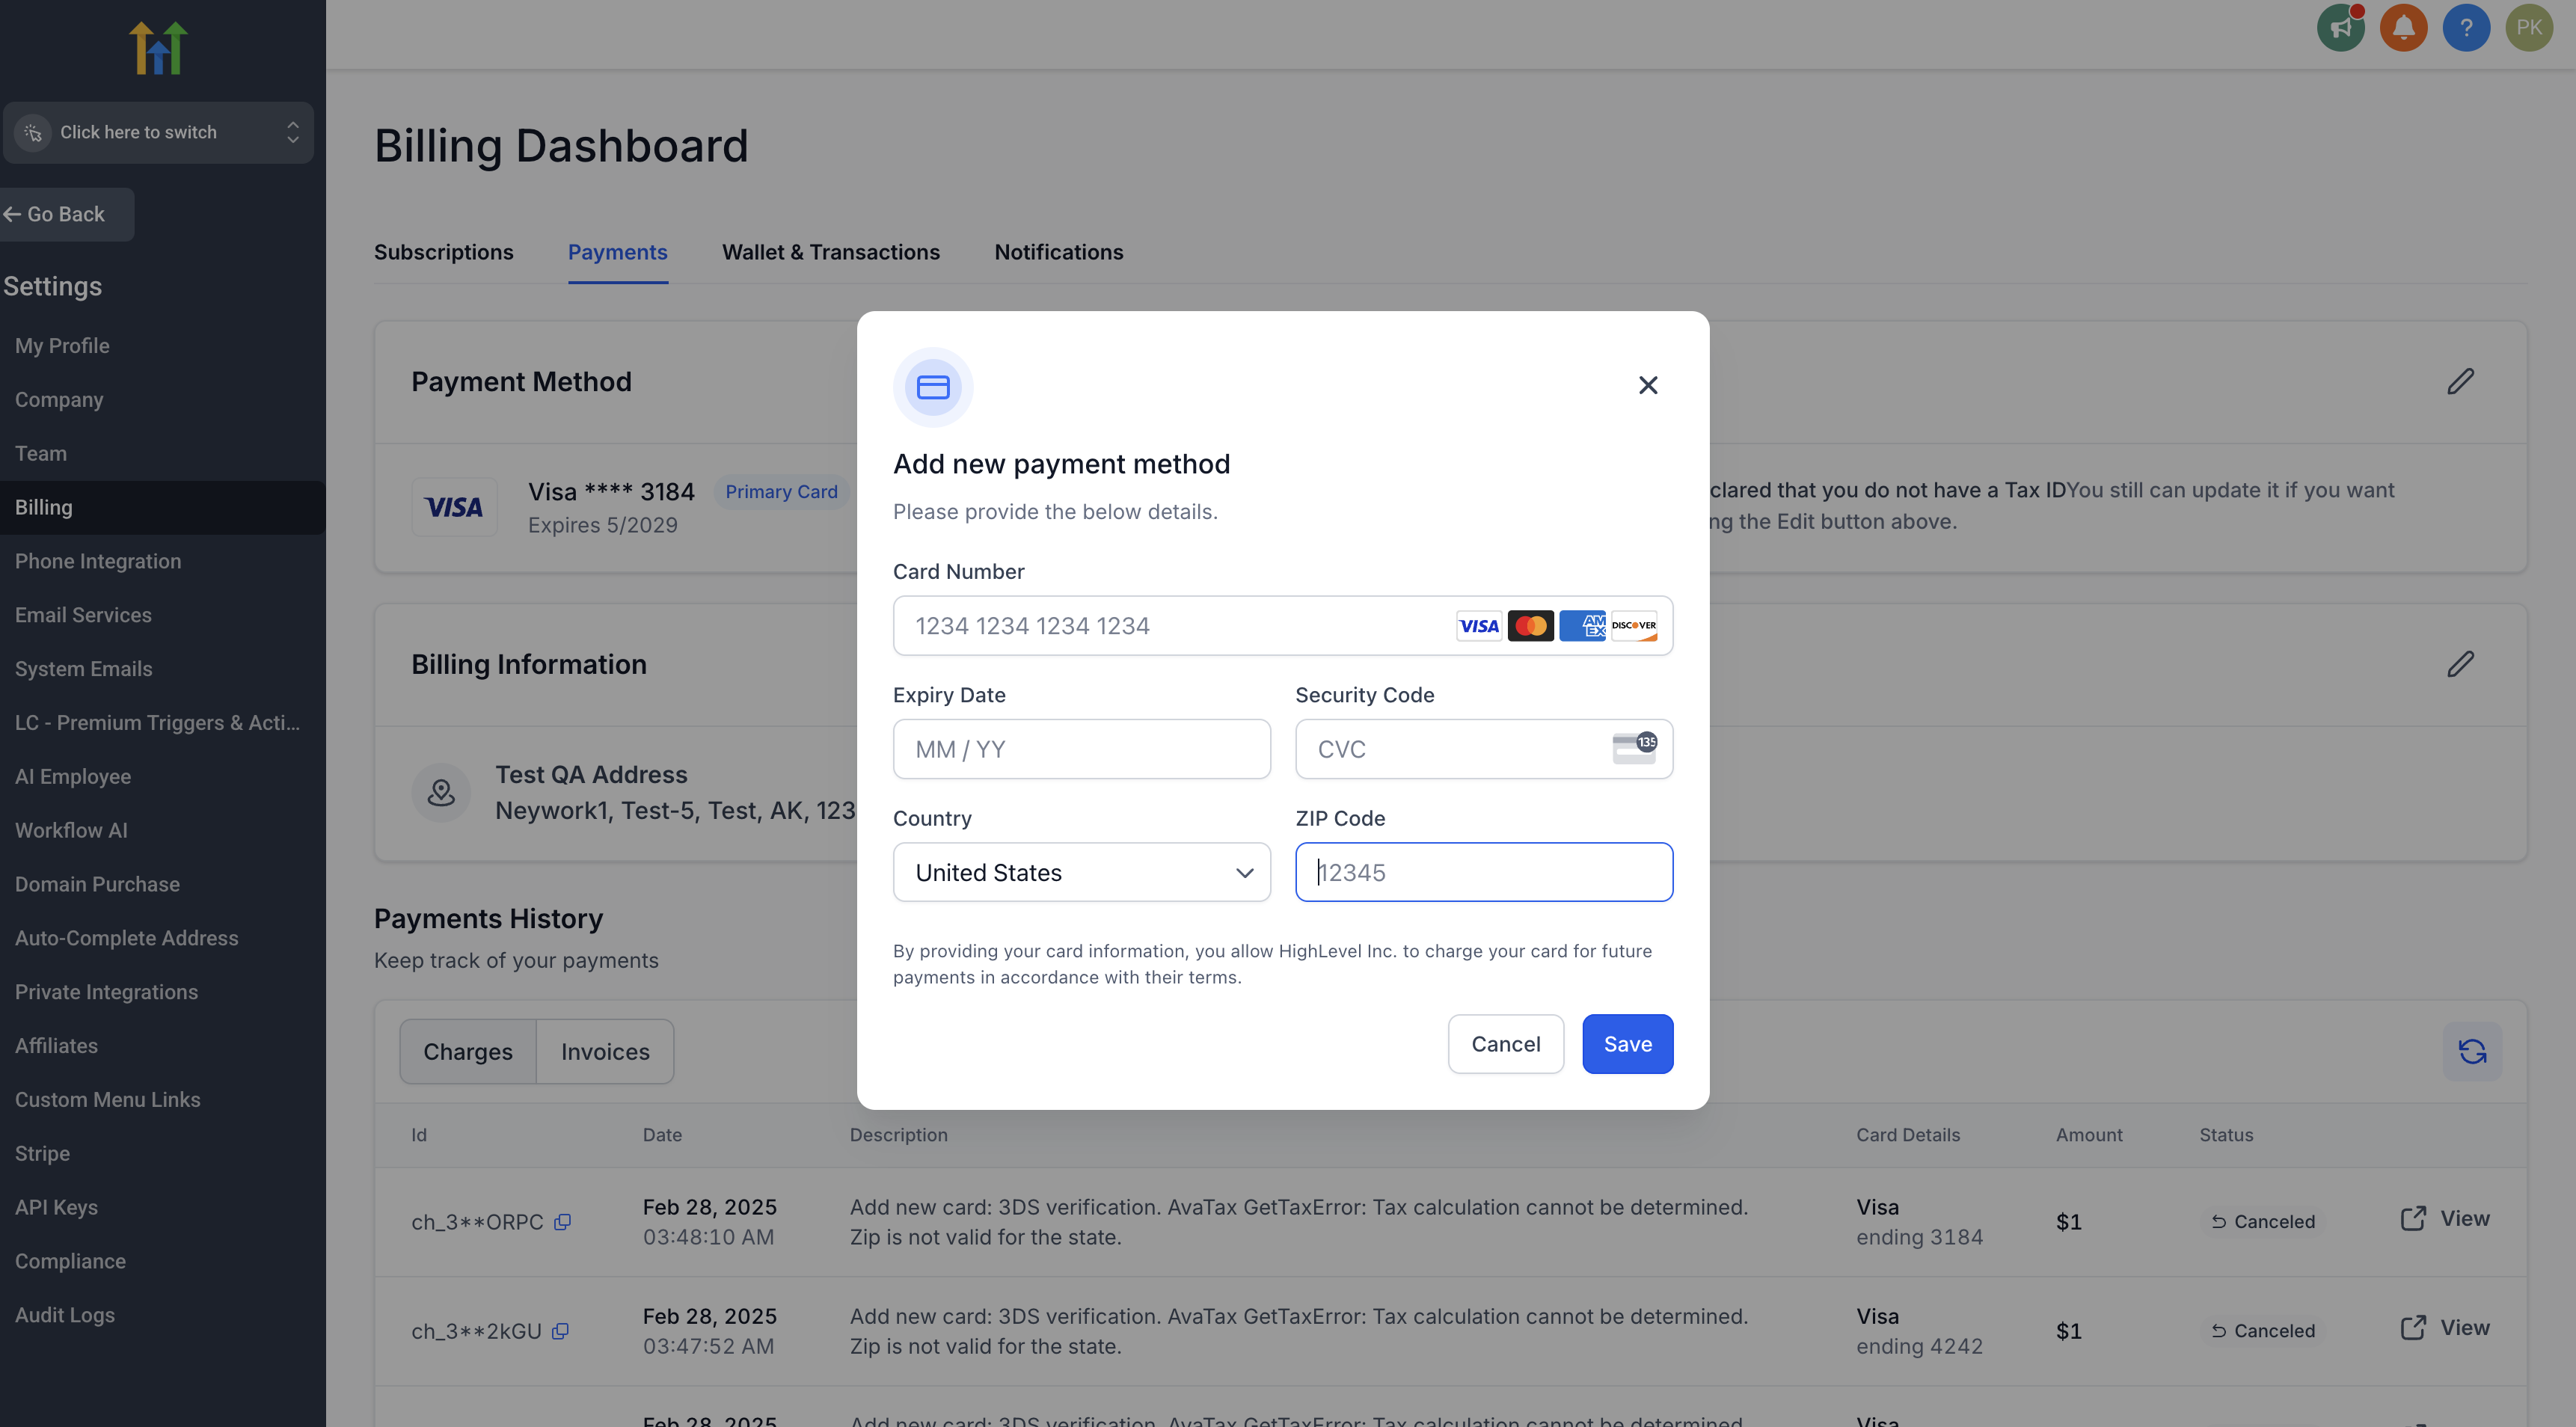
Task: Open Phone Integration in the settings sidebar
Action: point(98,561)
